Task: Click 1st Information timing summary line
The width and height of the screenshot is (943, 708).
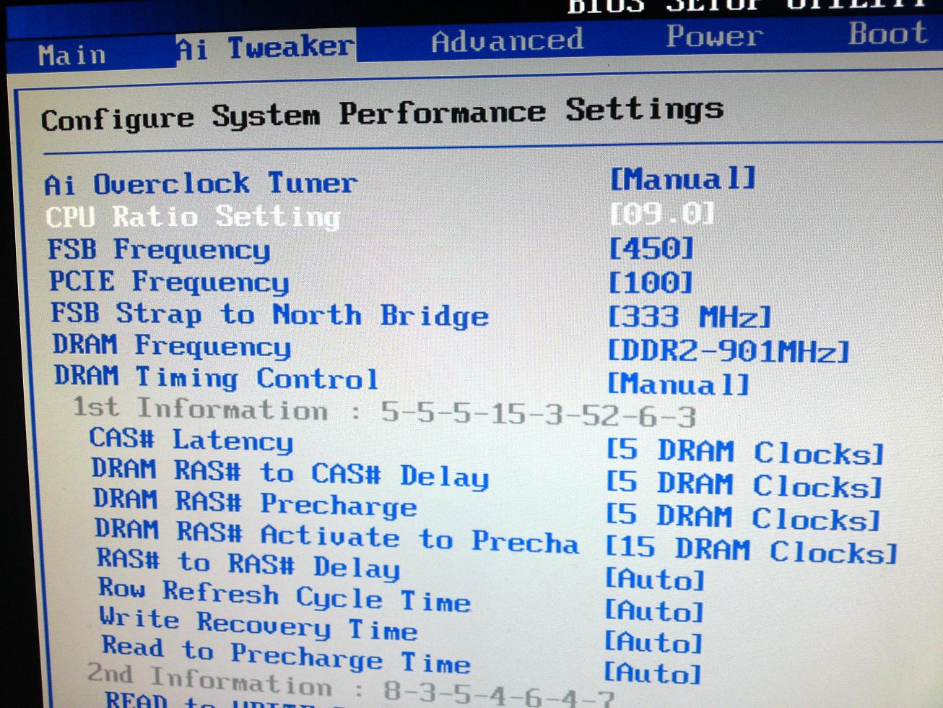Action: (385, 411)
